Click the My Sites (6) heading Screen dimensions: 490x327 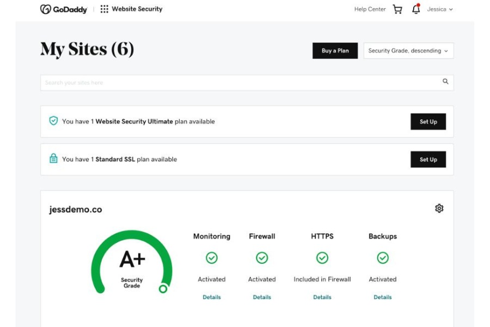[87, 50]
